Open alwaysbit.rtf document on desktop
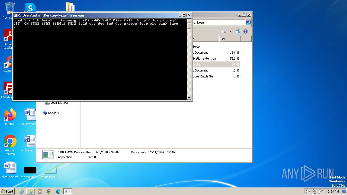The image size is (347, 195). coord(10,170)
